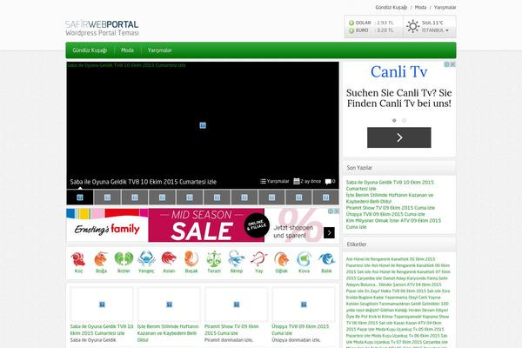Open Yarışmalar in the green menu bar
522x348 pixels.
(x=160, y=50)
